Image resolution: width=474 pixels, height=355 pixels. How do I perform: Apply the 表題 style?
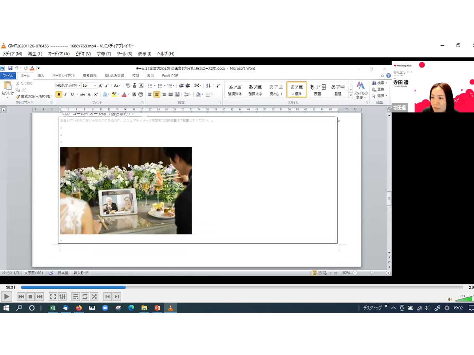pos(318,90)
